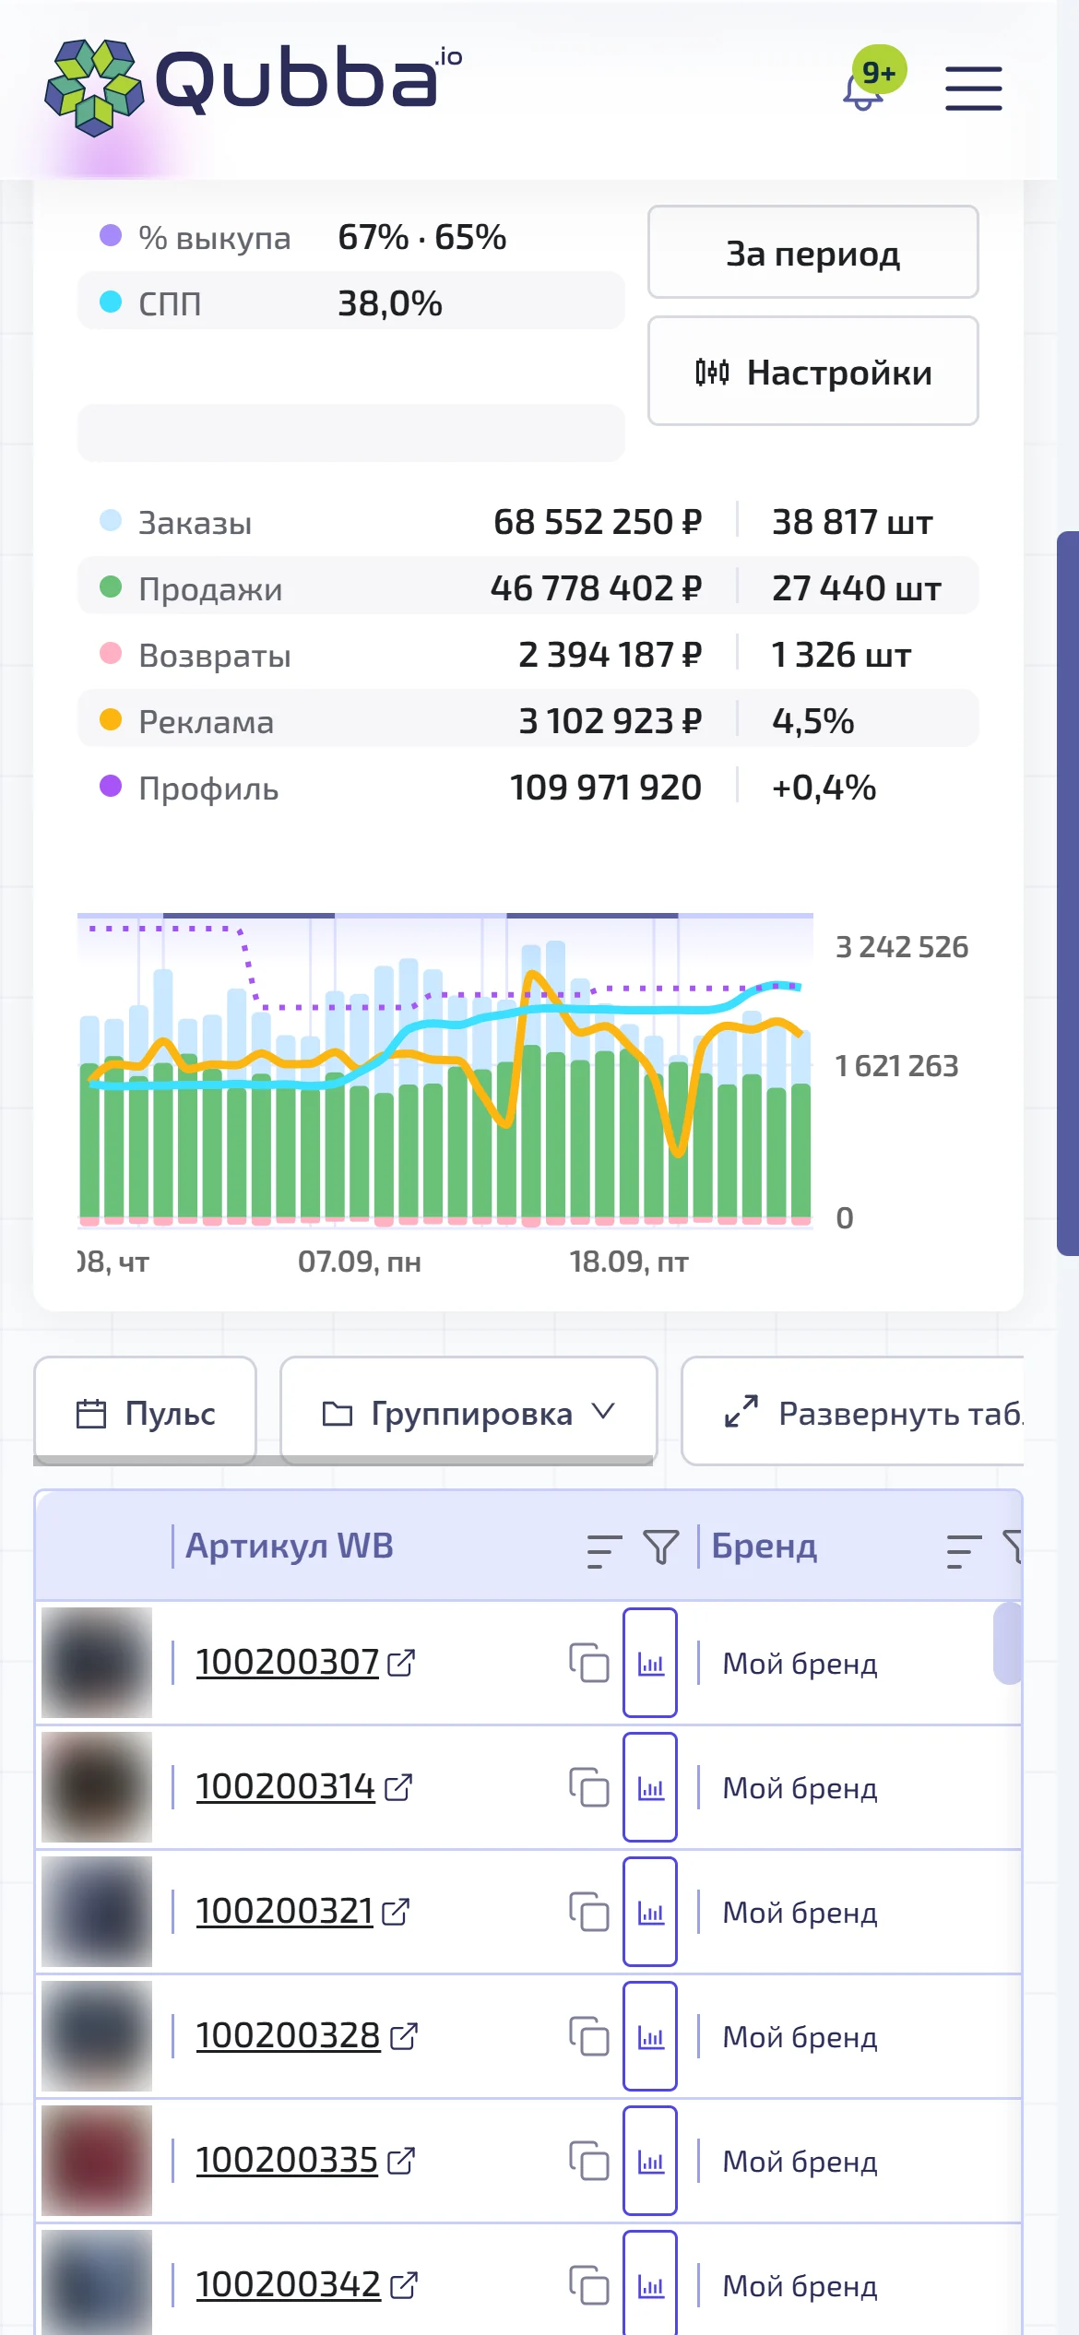Click the Артикул WB column header
Viewport: 1079px width, 2335px height.
290,1547
